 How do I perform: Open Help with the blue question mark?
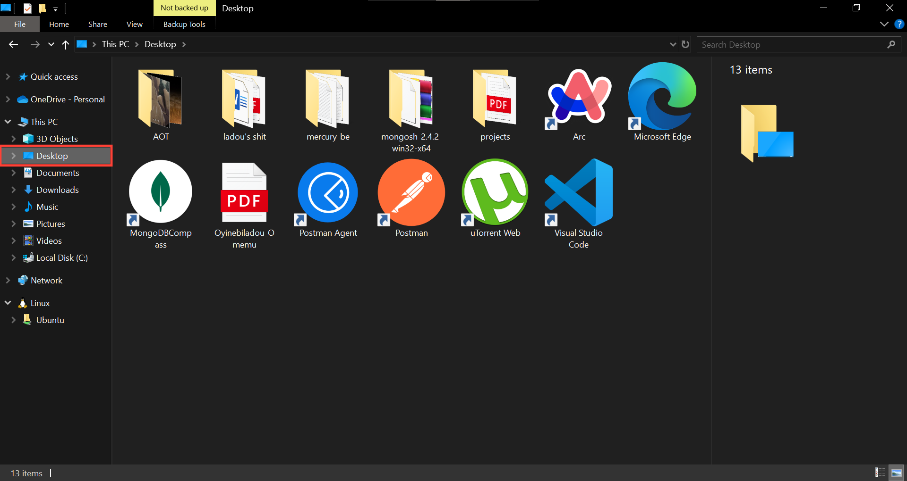click(x=899, y=24)
